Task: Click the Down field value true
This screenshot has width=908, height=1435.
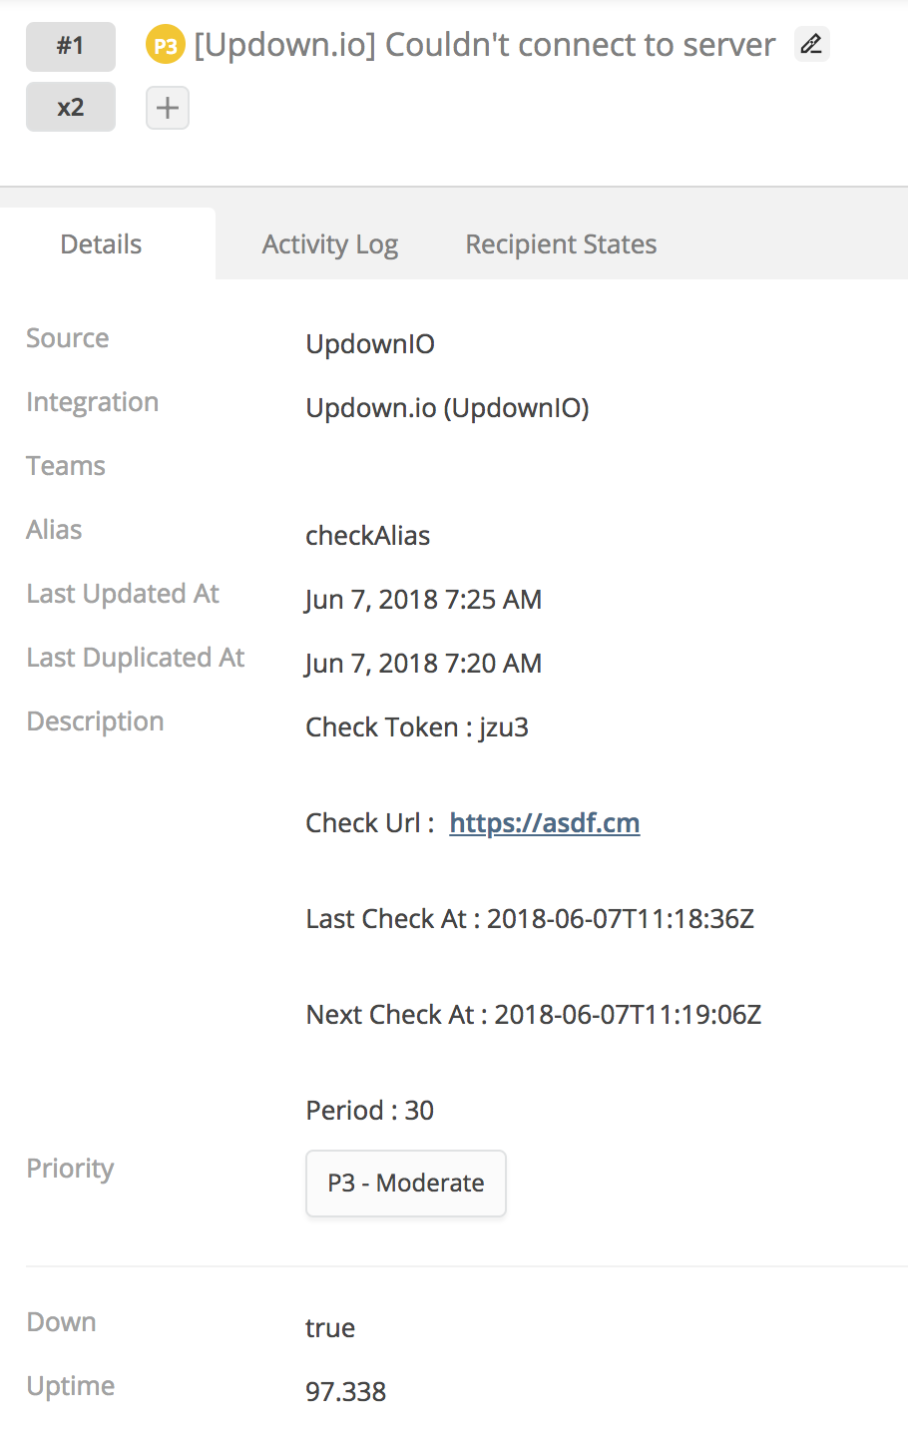Action: point(330,1328)
